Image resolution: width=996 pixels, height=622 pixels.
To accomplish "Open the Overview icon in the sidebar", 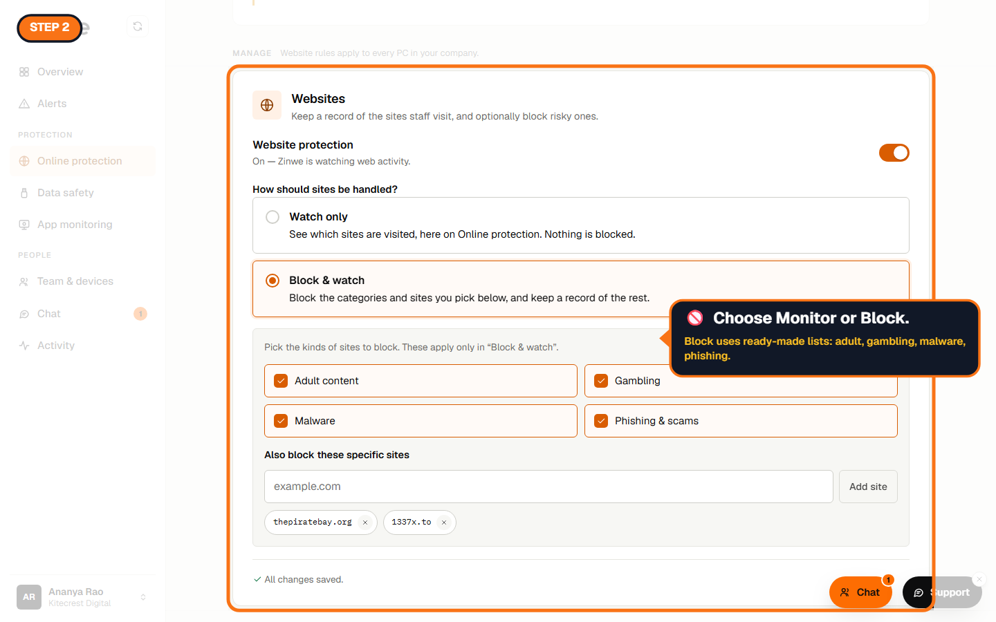I will coord(24,72).
